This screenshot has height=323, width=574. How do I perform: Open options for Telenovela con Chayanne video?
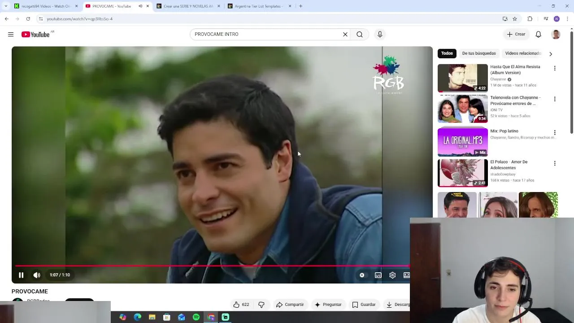point(555,99)
